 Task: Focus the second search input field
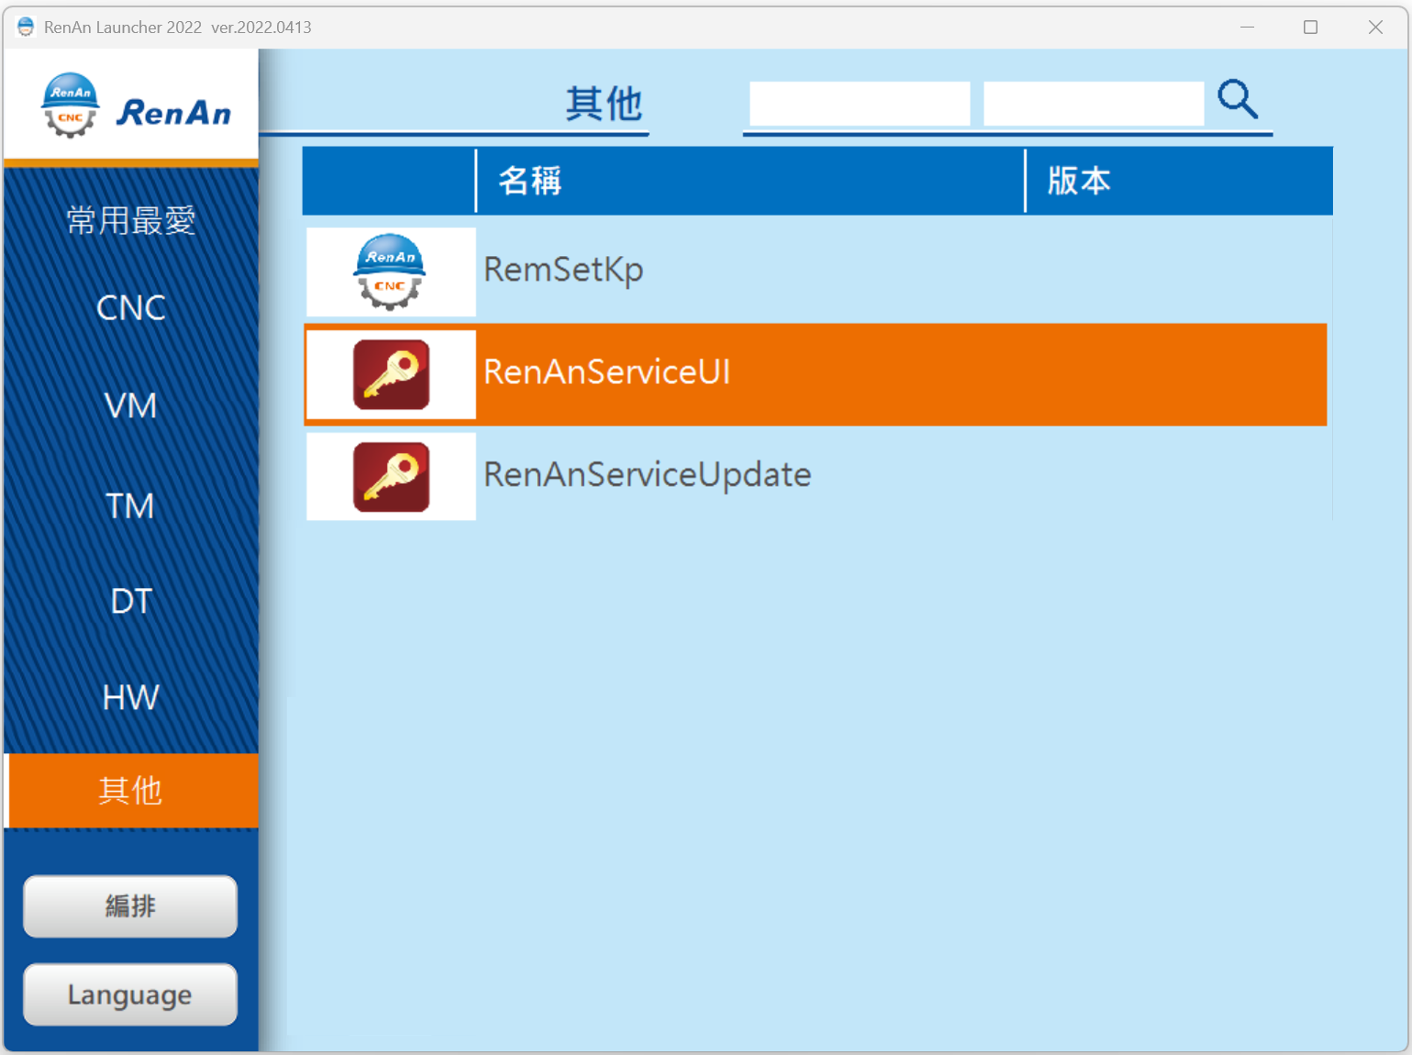(x=1094, y=104)
